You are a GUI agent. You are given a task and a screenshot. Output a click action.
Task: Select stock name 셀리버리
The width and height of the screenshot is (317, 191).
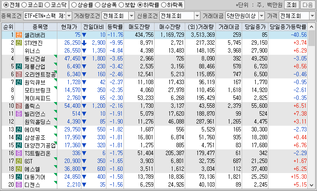click(35, 35)
